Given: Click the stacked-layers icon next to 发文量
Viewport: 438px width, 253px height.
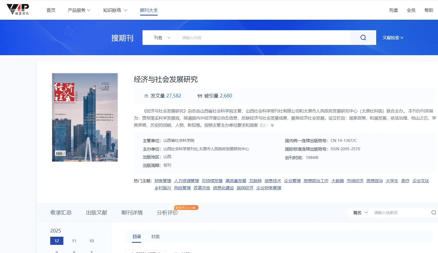Looking at the screenshot, I should [x=146, y=96].
